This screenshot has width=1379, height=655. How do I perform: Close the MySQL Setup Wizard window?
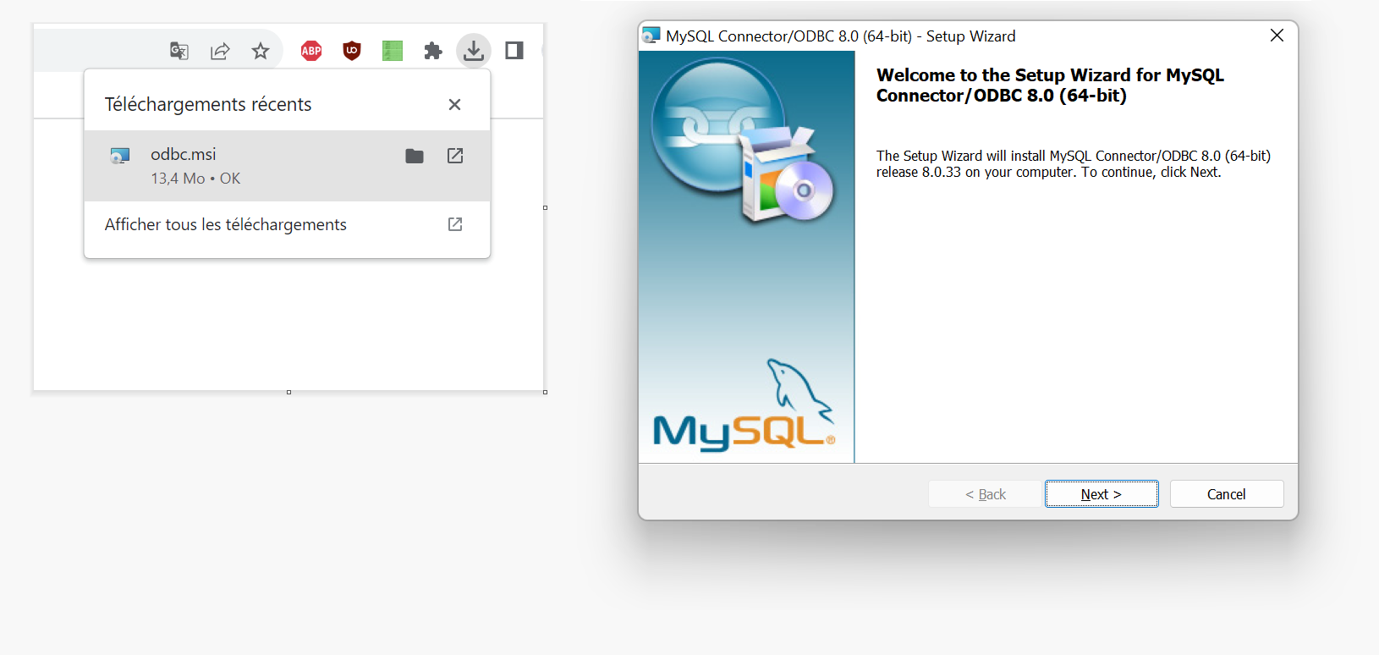click(1277, 36)
